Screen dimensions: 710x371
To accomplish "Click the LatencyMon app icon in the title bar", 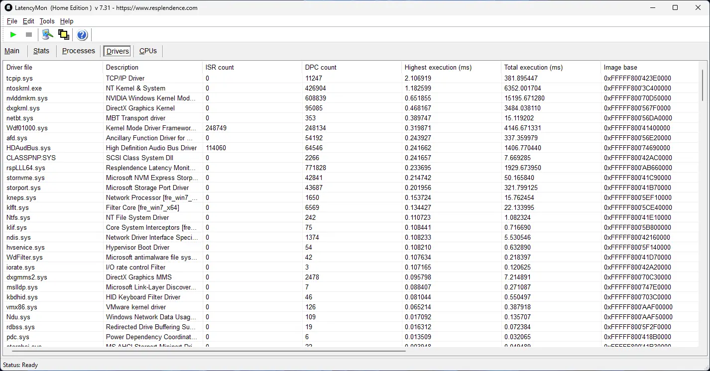I will click(x=8, y=7).
